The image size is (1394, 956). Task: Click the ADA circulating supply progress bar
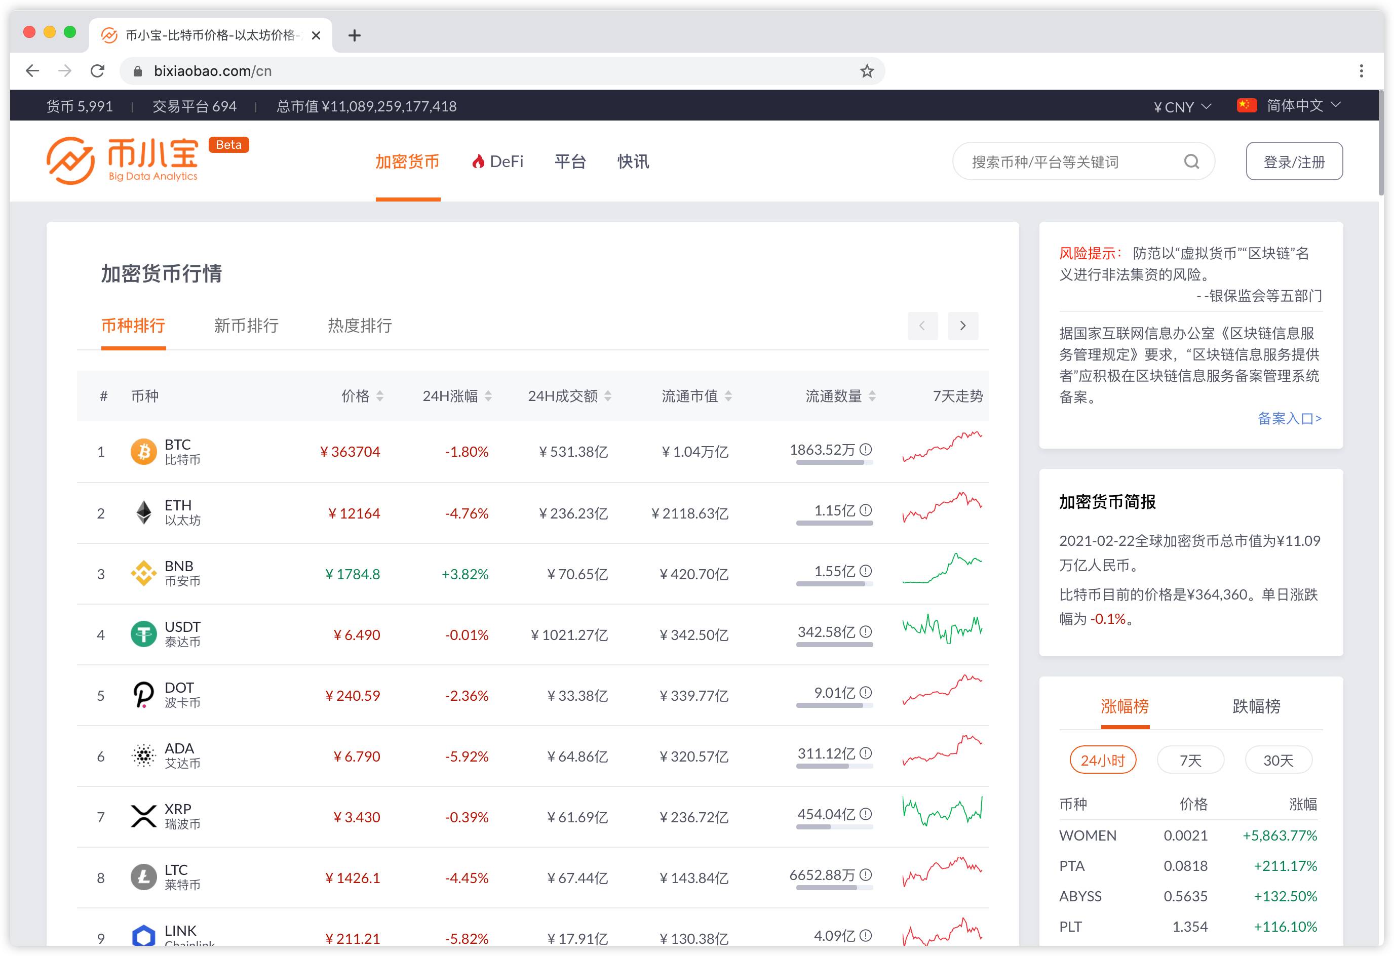(x=834, y=766)
